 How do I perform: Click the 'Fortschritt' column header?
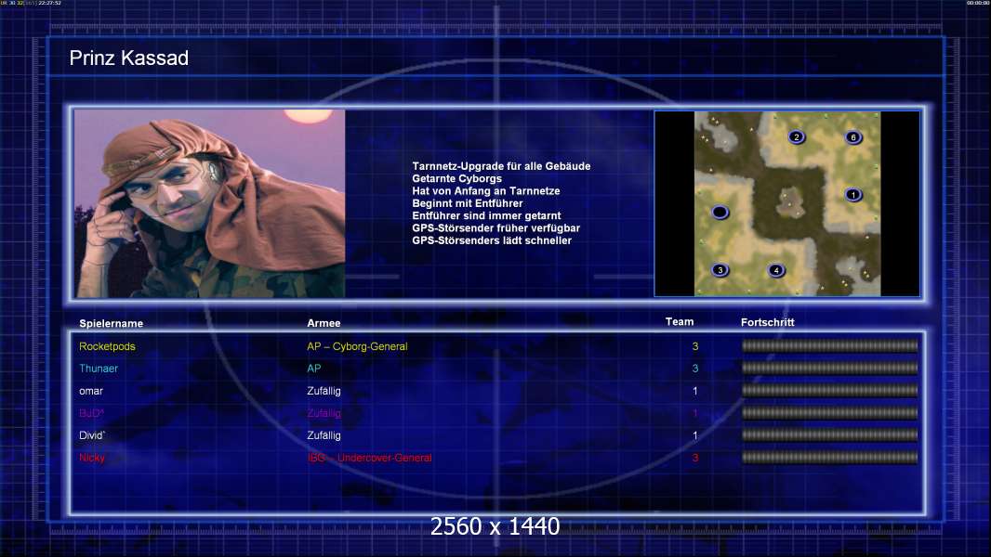click(767, 322)
